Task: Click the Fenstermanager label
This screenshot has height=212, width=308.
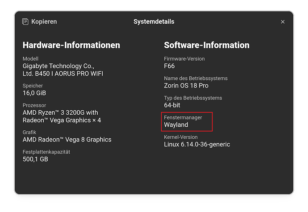Action: tap(183, 117)
